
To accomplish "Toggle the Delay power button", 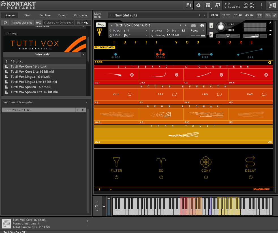I will pyautogui.click(x=251, y=177).
